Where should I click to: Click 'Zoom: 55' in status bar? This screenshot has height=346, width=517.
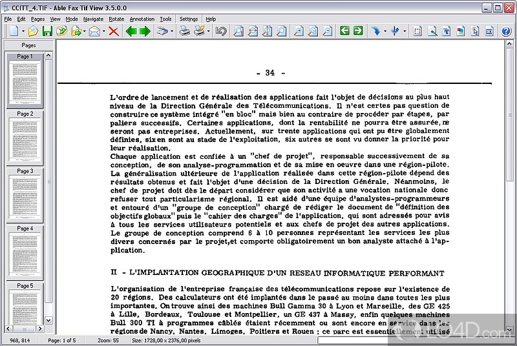[108, 340]
